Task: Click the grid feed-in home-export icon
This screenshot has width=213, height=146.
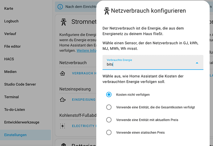Action: pyautogui.click(x=63, y=99)
